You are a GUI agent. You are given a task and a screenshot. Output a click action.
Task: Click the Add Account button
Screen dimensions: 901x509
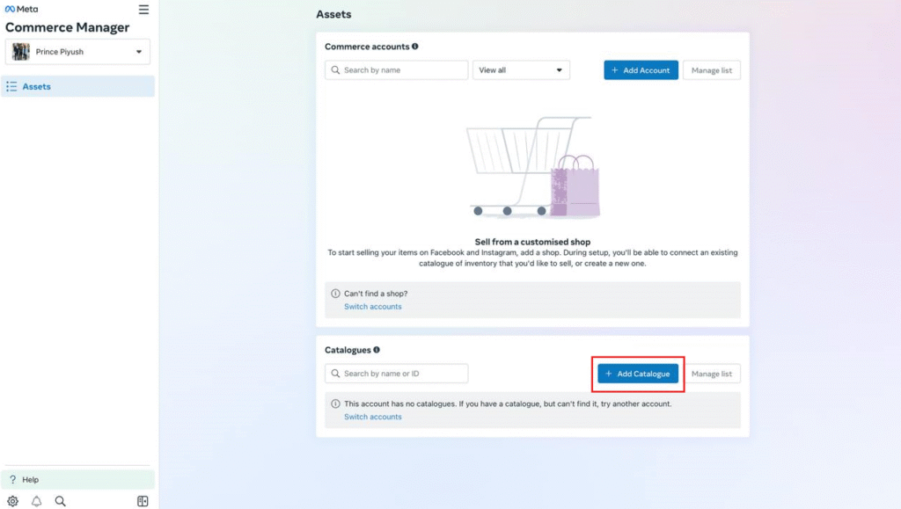pos(641,70)
